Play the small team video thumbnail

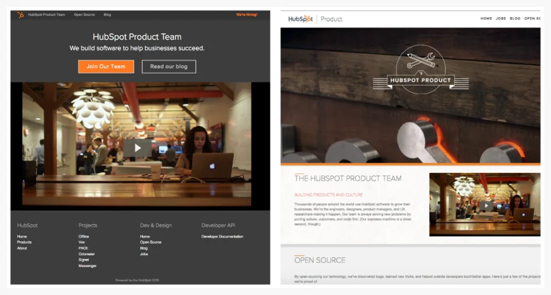[486, 206]
